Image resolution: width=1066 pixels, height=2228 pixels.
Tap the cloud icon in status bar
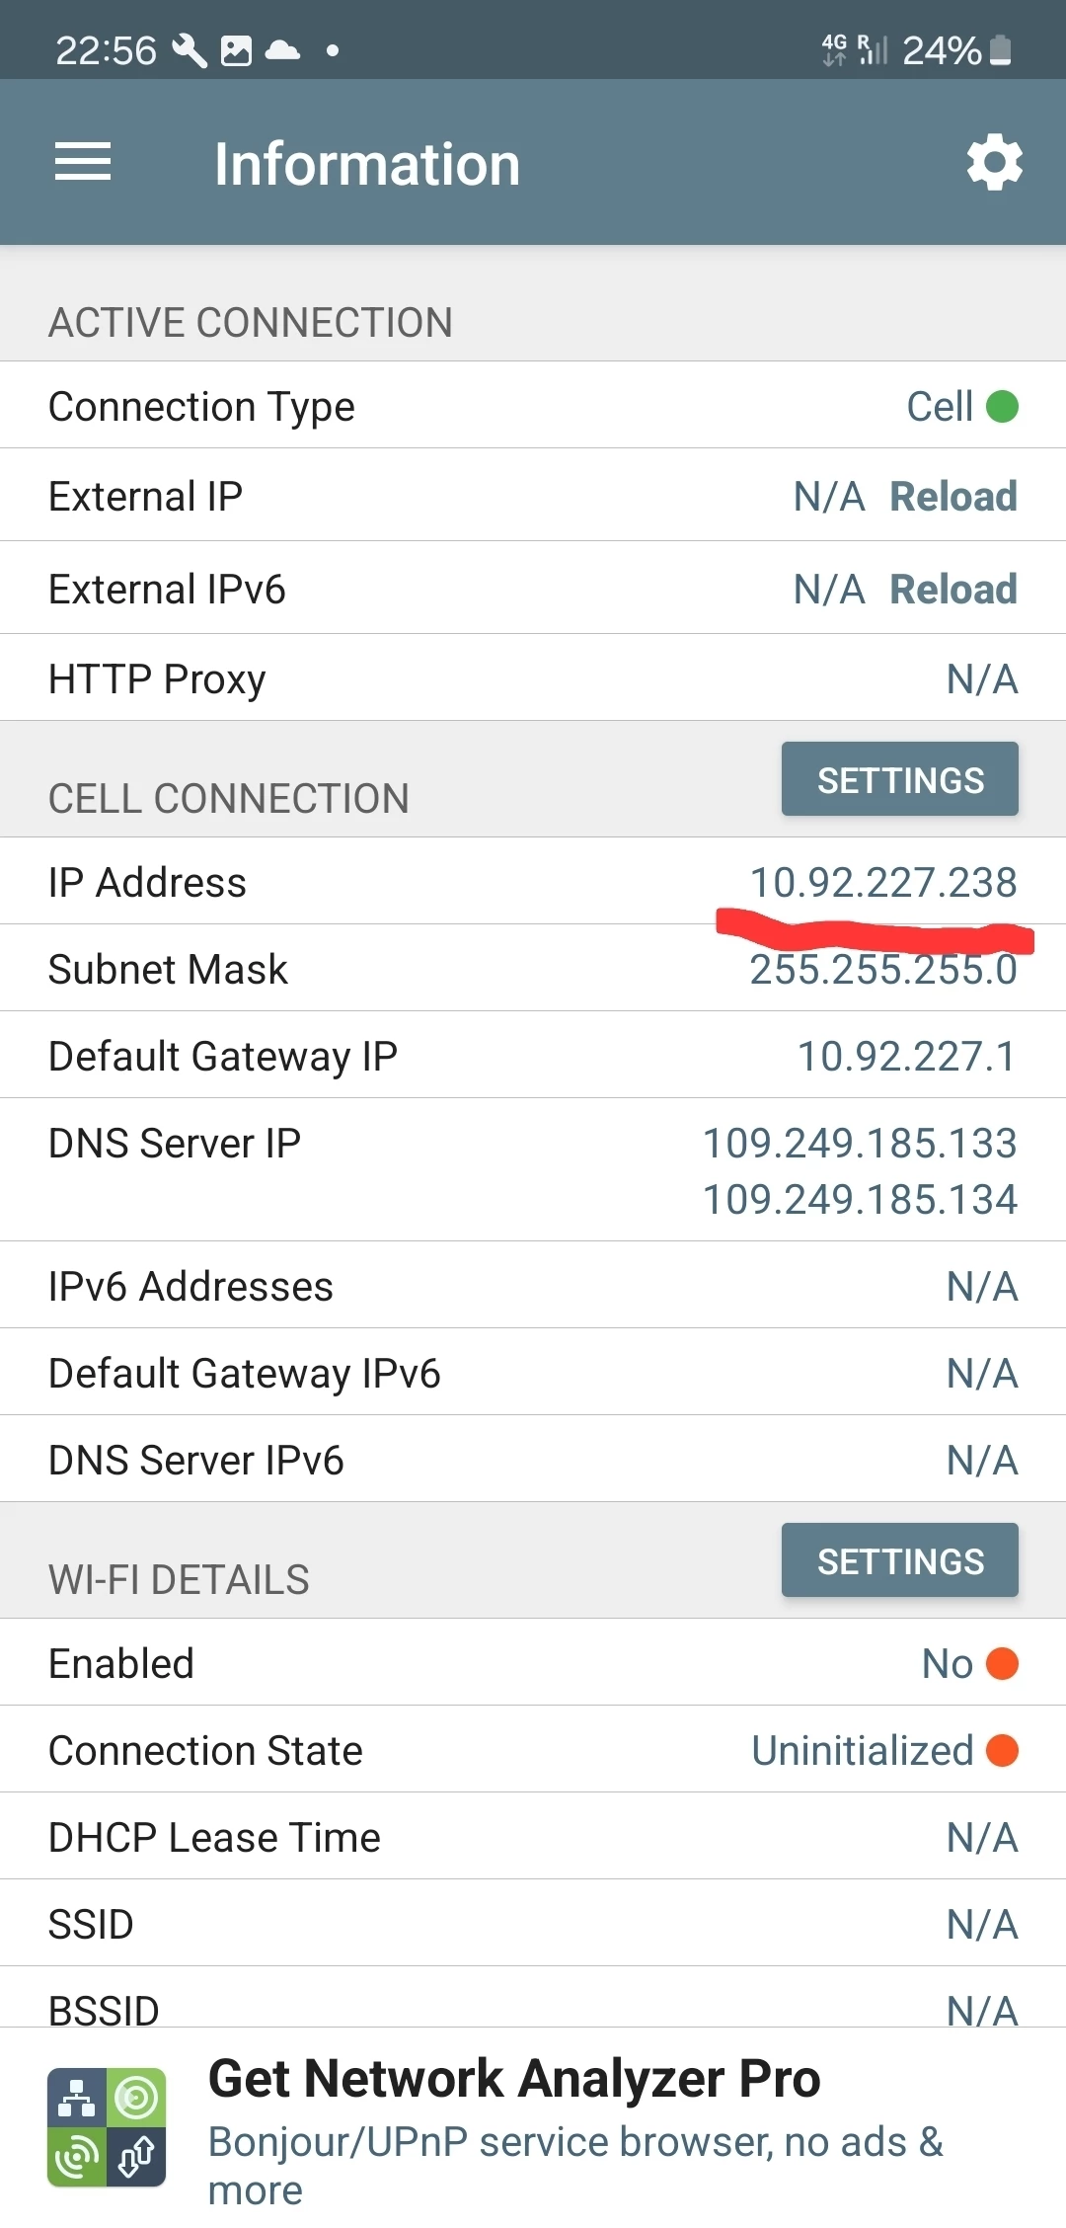pos(283,50)
